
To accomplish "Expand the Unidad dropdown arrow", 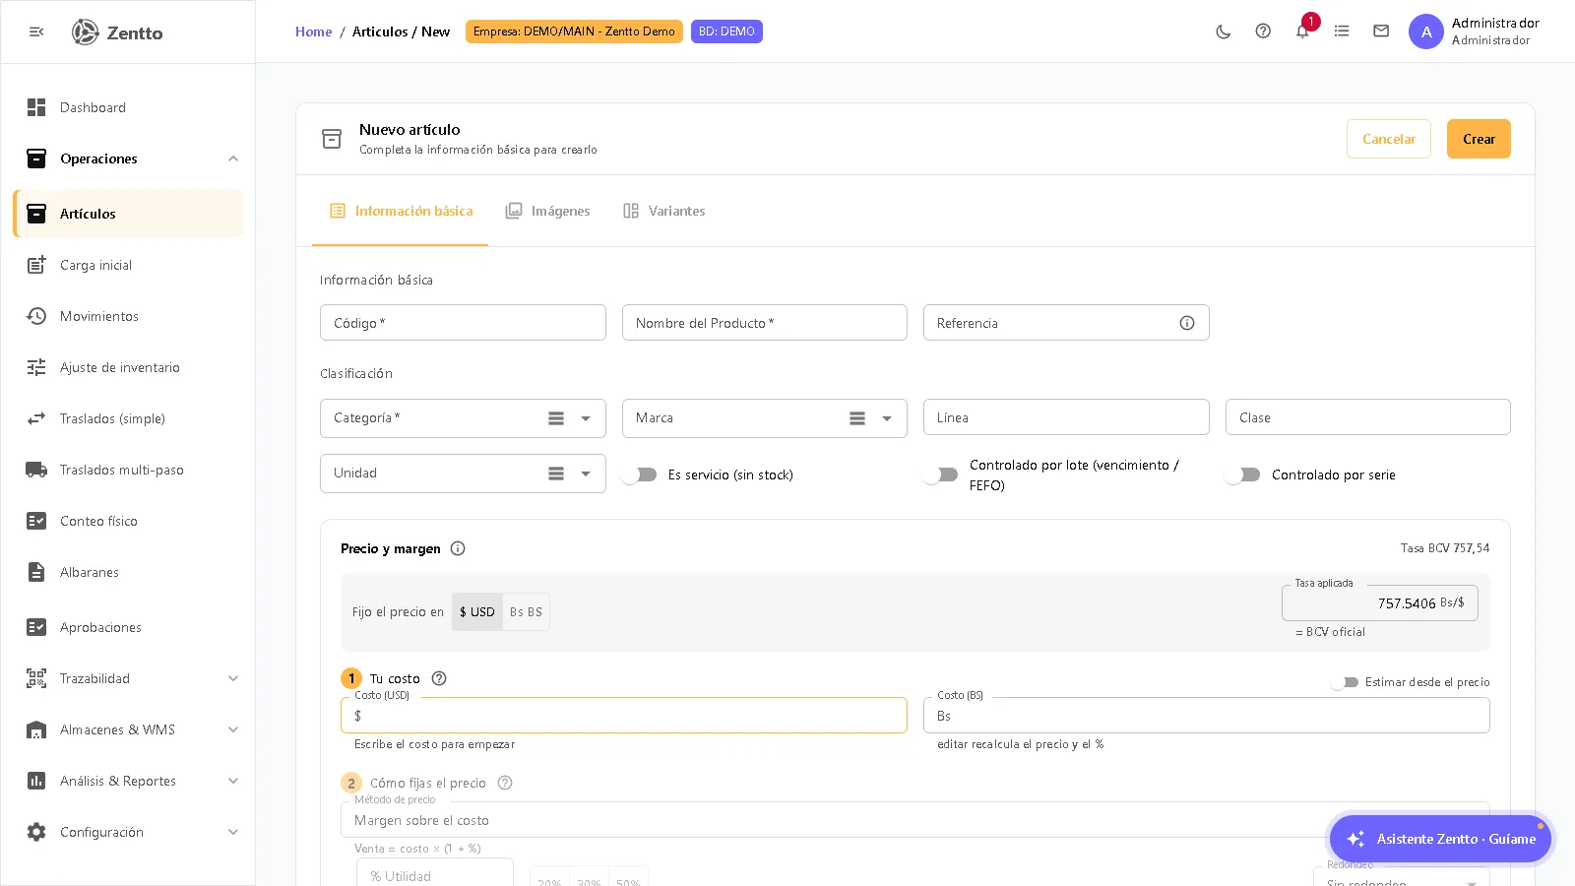I will [586, 474].
